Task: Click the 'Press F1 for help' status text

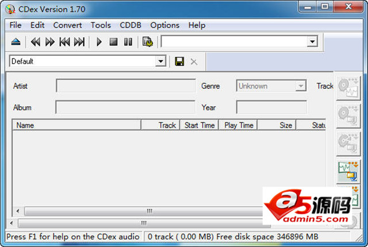Action: click(73, 237)
